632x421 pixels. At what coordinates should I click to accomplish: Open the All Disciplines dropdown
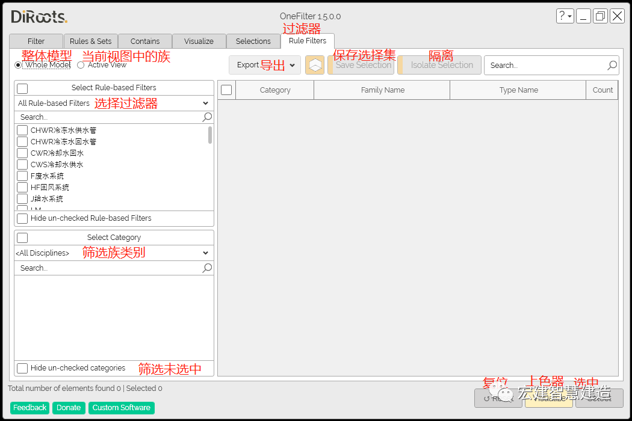pyautogui.click(x=206, y=253)
